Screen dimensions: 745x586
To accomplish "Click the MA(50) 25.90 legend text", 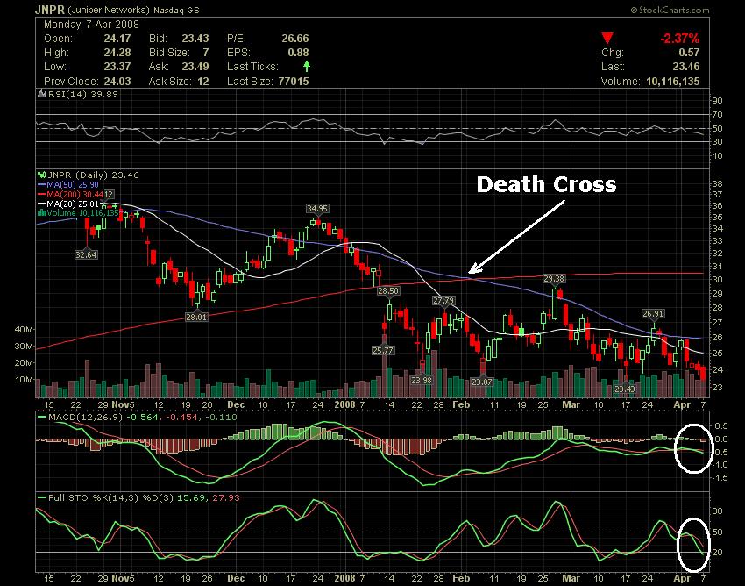I will 73,184.
